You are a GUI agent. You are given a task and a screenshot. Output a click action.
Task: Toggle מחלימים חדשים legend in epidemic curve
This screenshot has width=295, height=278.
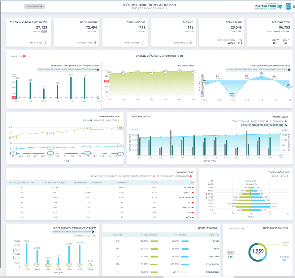click(x=259, y=121)
